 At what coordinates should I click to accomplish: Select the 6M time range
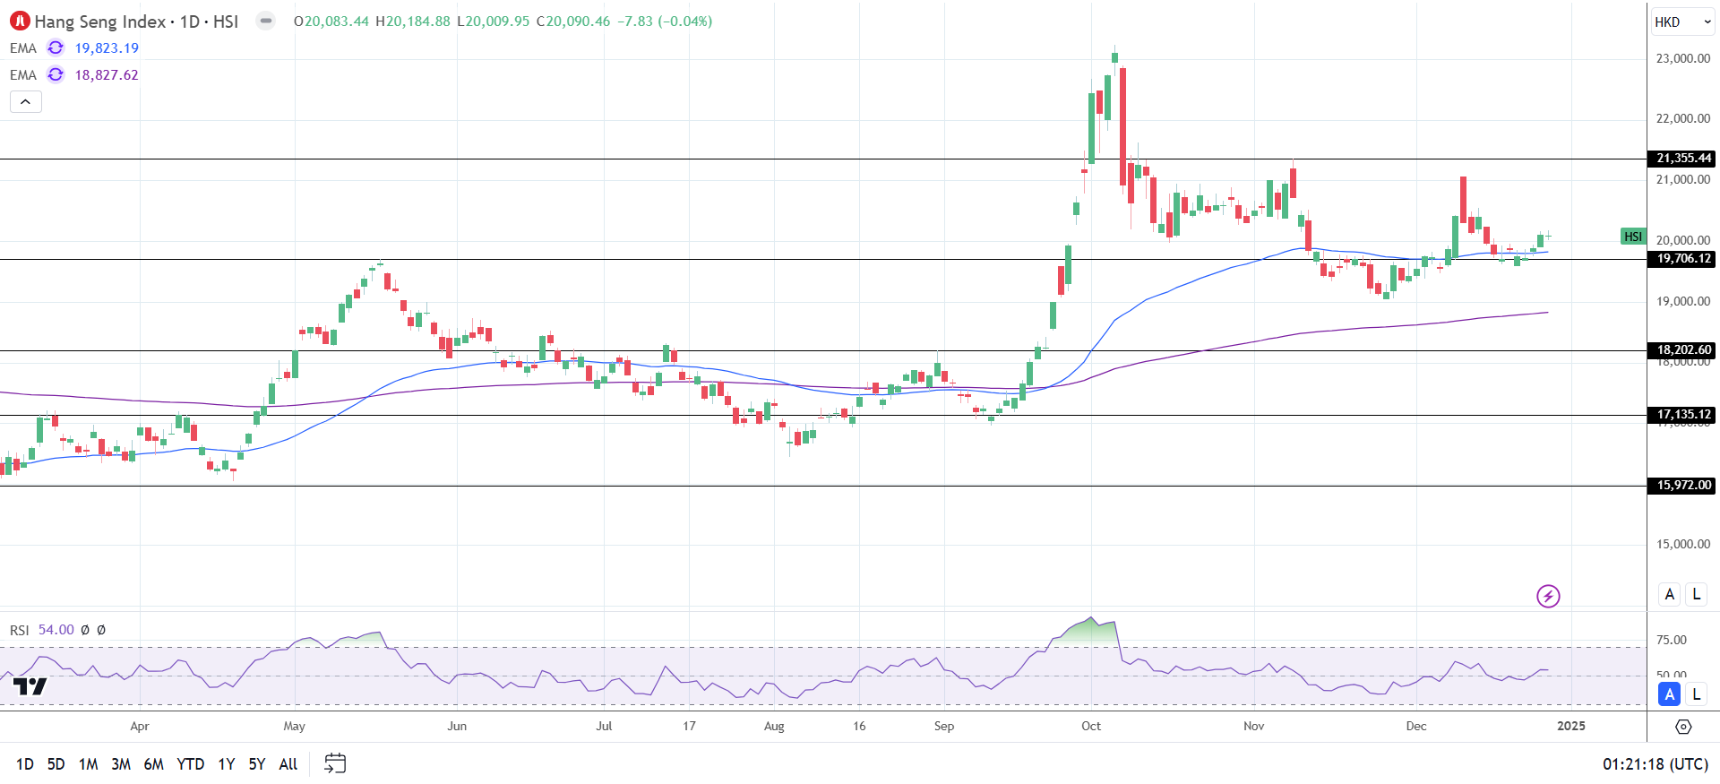[154, 764]
